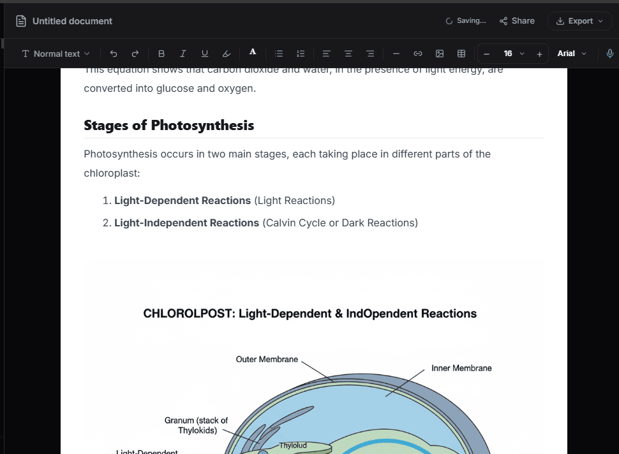This screenshot has height=454, width=619.
Task: Redo the last action
Action: 135,54
